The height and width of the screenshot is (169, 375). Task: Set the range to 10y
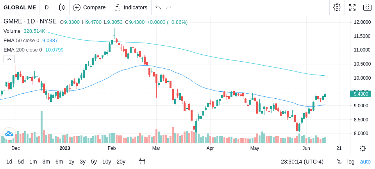coord(107,162)
